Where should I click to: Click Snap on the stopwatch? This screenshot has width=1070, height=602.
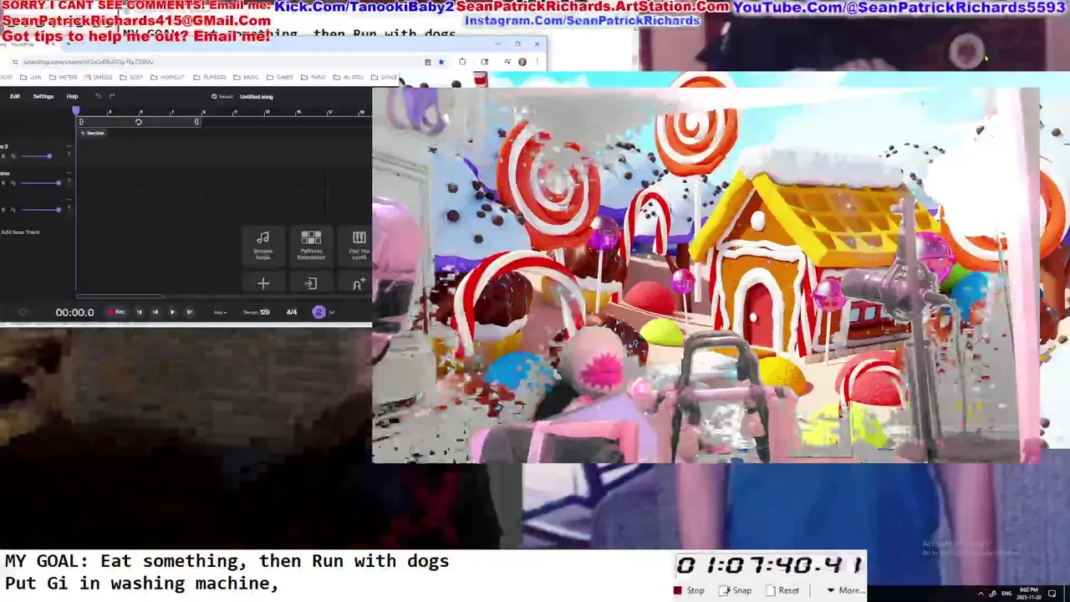(736, 590)
